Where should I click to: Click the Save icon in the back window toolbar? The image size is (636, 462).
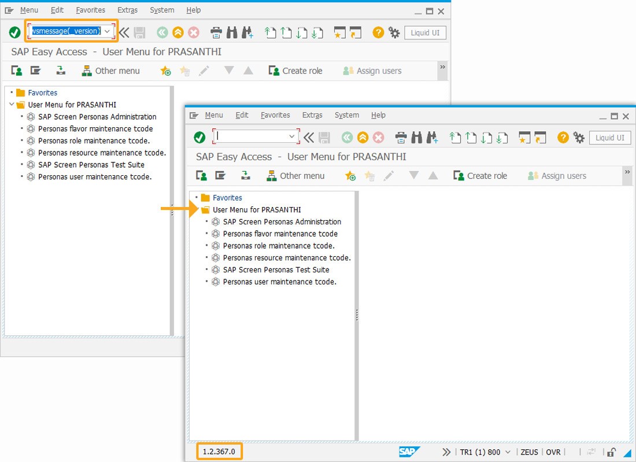(139, 32)
